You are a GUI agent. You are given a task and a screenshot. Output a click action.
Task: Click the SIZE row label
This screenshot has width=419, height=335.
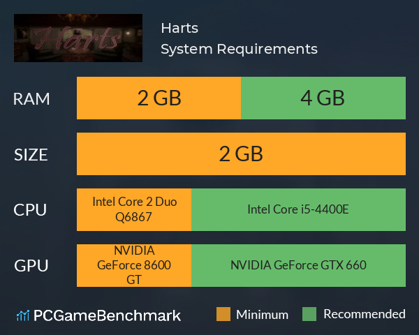coord(31,155)
